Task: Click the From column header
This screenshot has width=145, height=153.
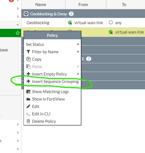Action: tap(83, 5)
